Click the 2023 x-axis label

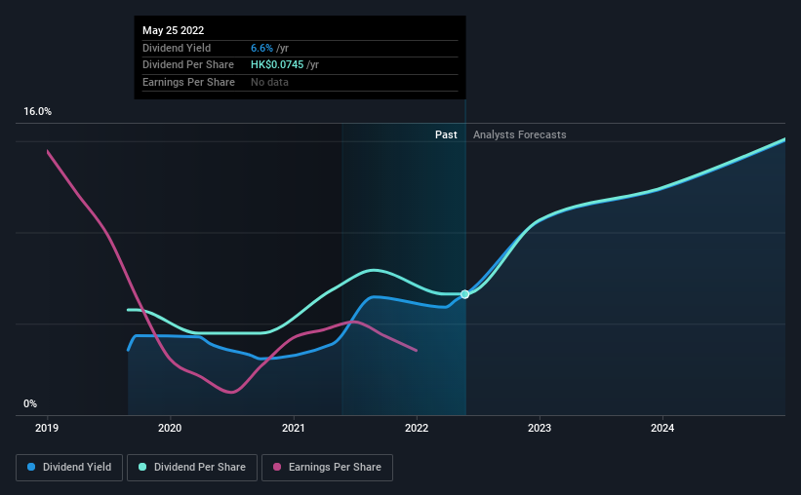click(540, 428)
